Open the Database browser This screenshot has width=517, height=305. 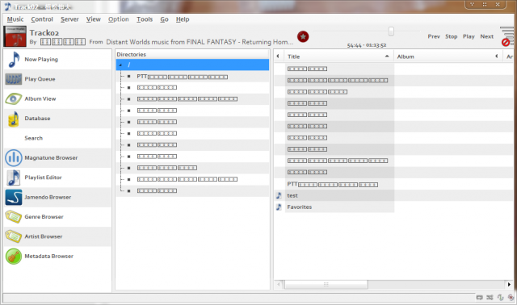(x=57, y=119)
